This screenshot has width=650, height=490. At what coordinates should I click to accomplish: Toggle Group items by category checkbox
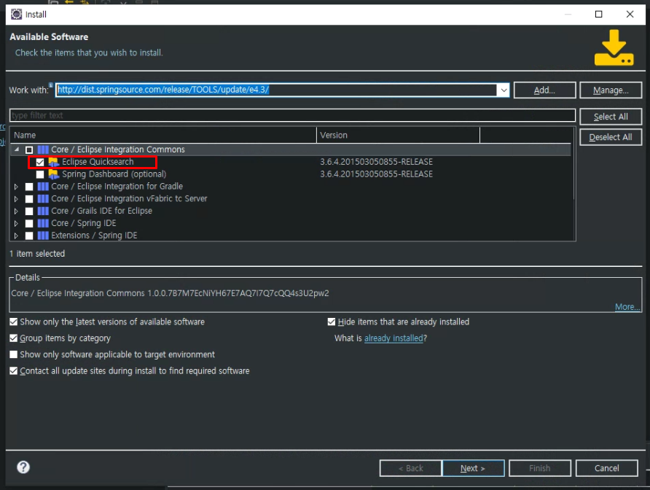pyautogui.click(x=14, y=338)
